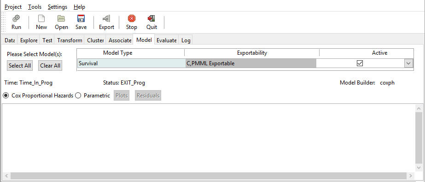The image size is (425, 182).
Task: Switch to the Evaluate tab
Action: [166, 40]
